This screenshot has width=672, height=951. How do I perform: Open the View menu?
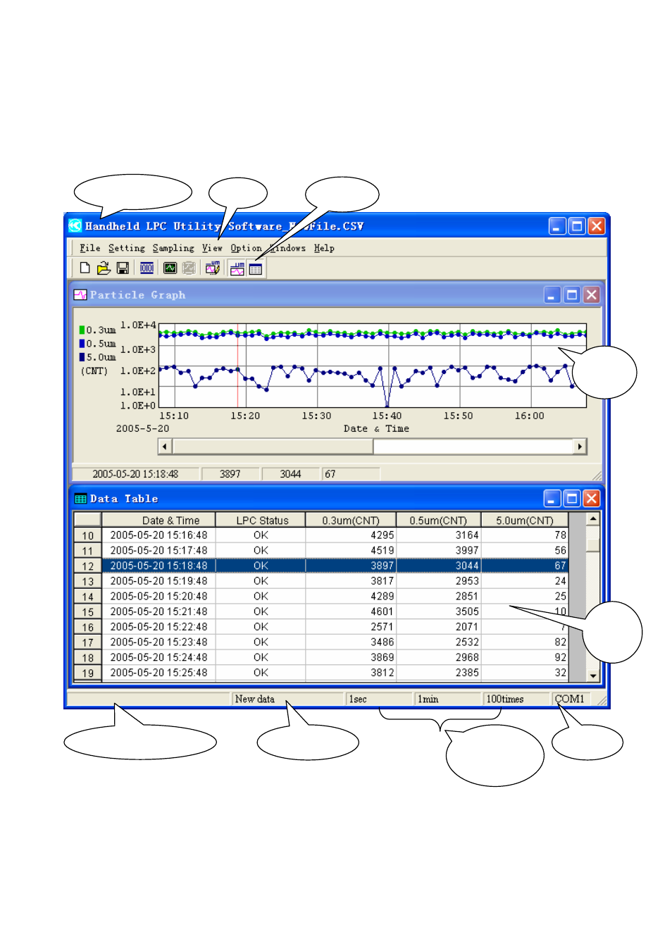click(212, 248)
